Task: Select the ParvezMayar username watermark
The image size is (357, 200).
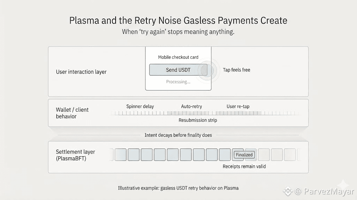Action: click(x=324, y=191)
